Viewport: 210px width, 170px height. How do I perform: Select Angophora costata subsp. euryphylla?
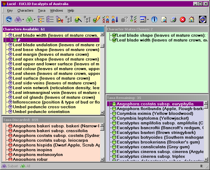tap(155, 104)
